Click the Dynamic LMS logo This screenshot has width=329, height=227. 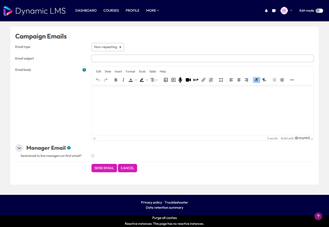click(34, 11)
